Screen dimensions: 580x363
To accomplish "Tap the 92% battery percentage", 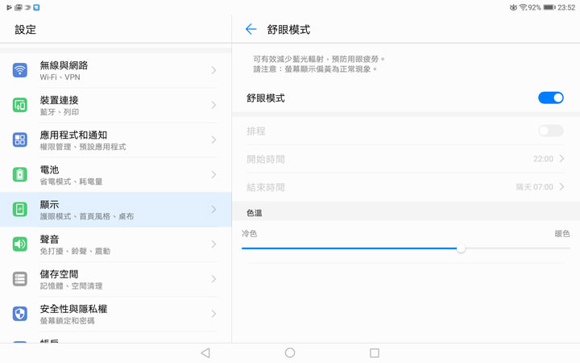I will pos(535,7).
